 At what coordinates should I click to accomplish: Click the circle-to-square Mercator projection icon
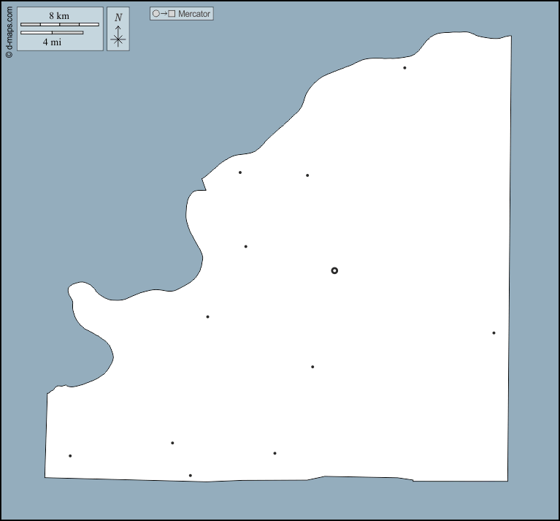[164, 14]
